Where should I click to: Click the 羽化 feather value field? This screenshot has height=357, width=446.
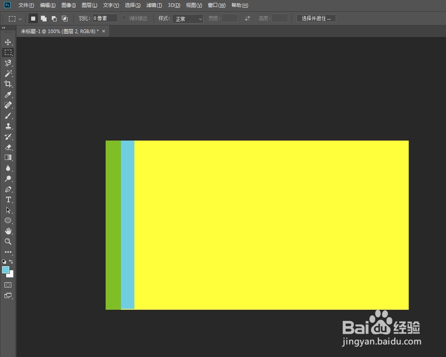105,18
